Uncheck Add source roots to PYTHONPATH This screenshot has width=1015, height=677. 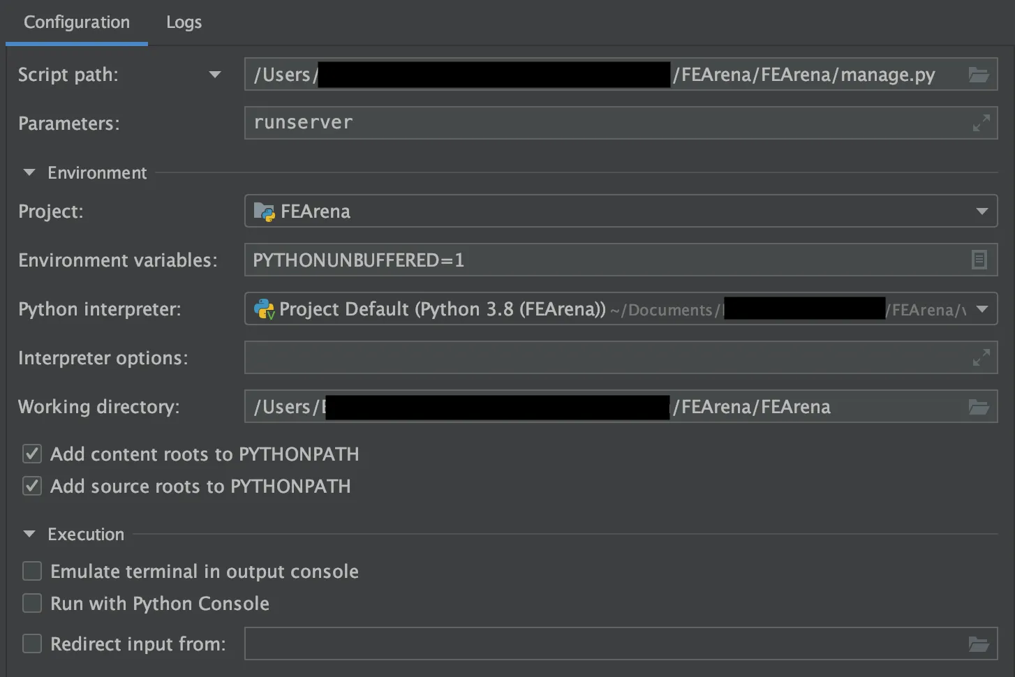(x=32, y=486)
